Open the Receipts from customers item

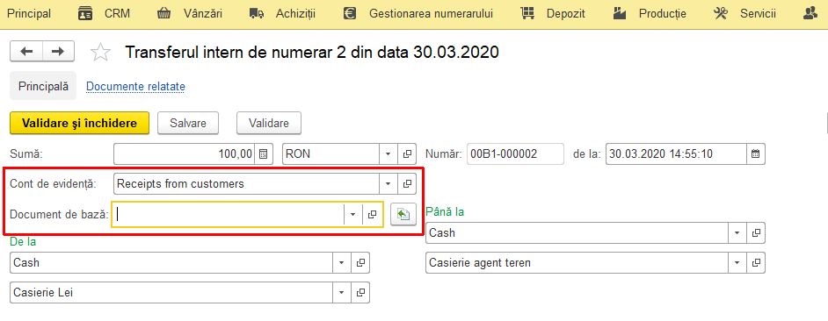(407, 184)
